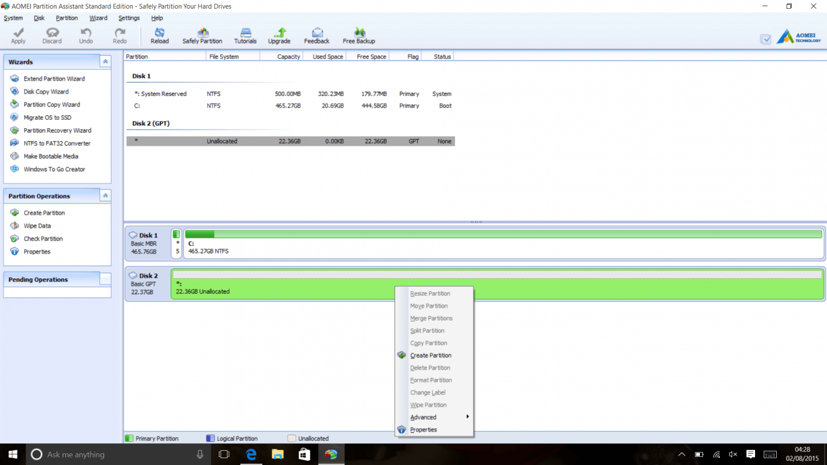
Task: Open Windows Start menu
Action: click(12, 454)
